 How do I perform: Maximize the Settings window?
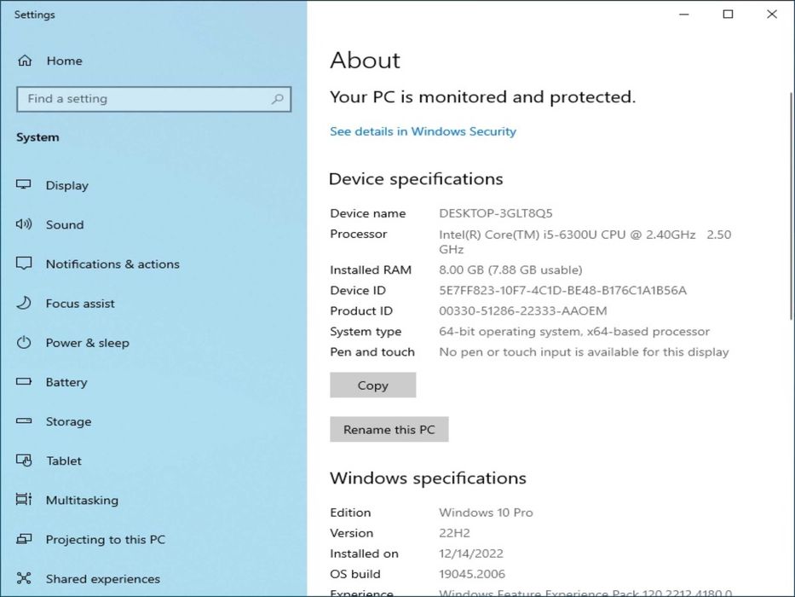[728, 14]
